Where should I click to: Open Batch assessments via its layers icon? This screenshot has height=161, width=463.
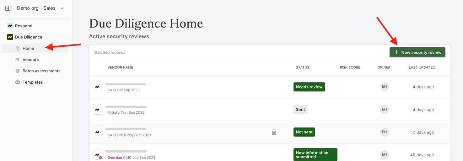click(x=18, y=71)
